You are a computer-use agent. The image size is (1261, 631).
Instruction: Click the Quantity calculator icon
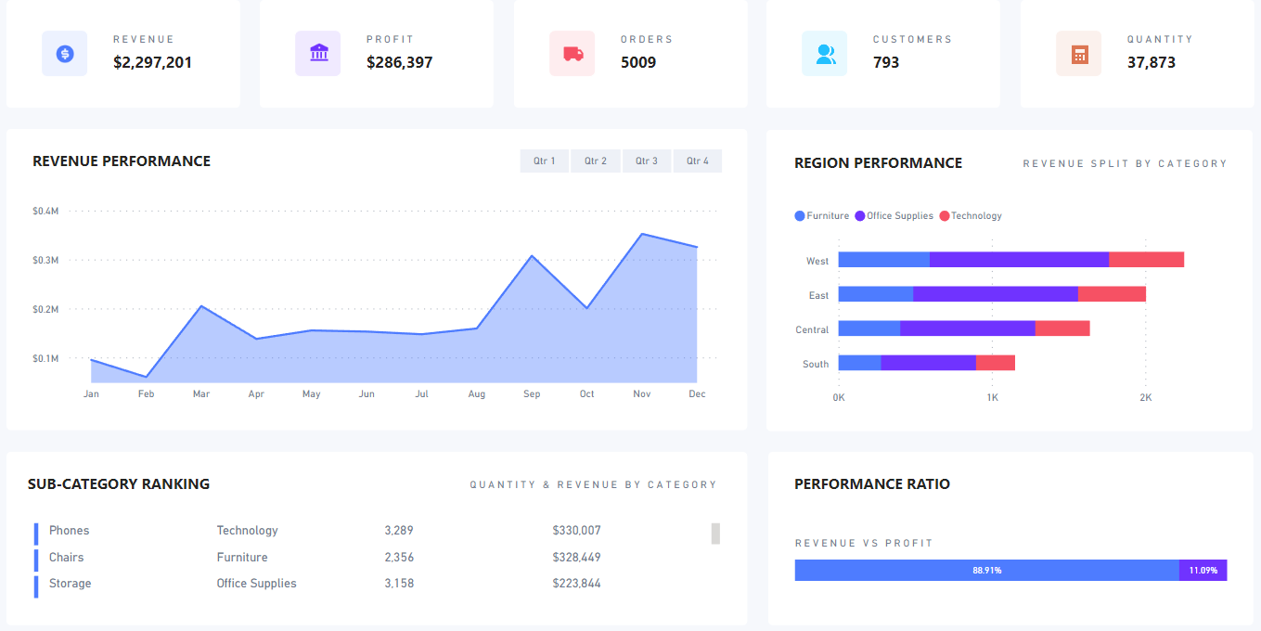1078,53
